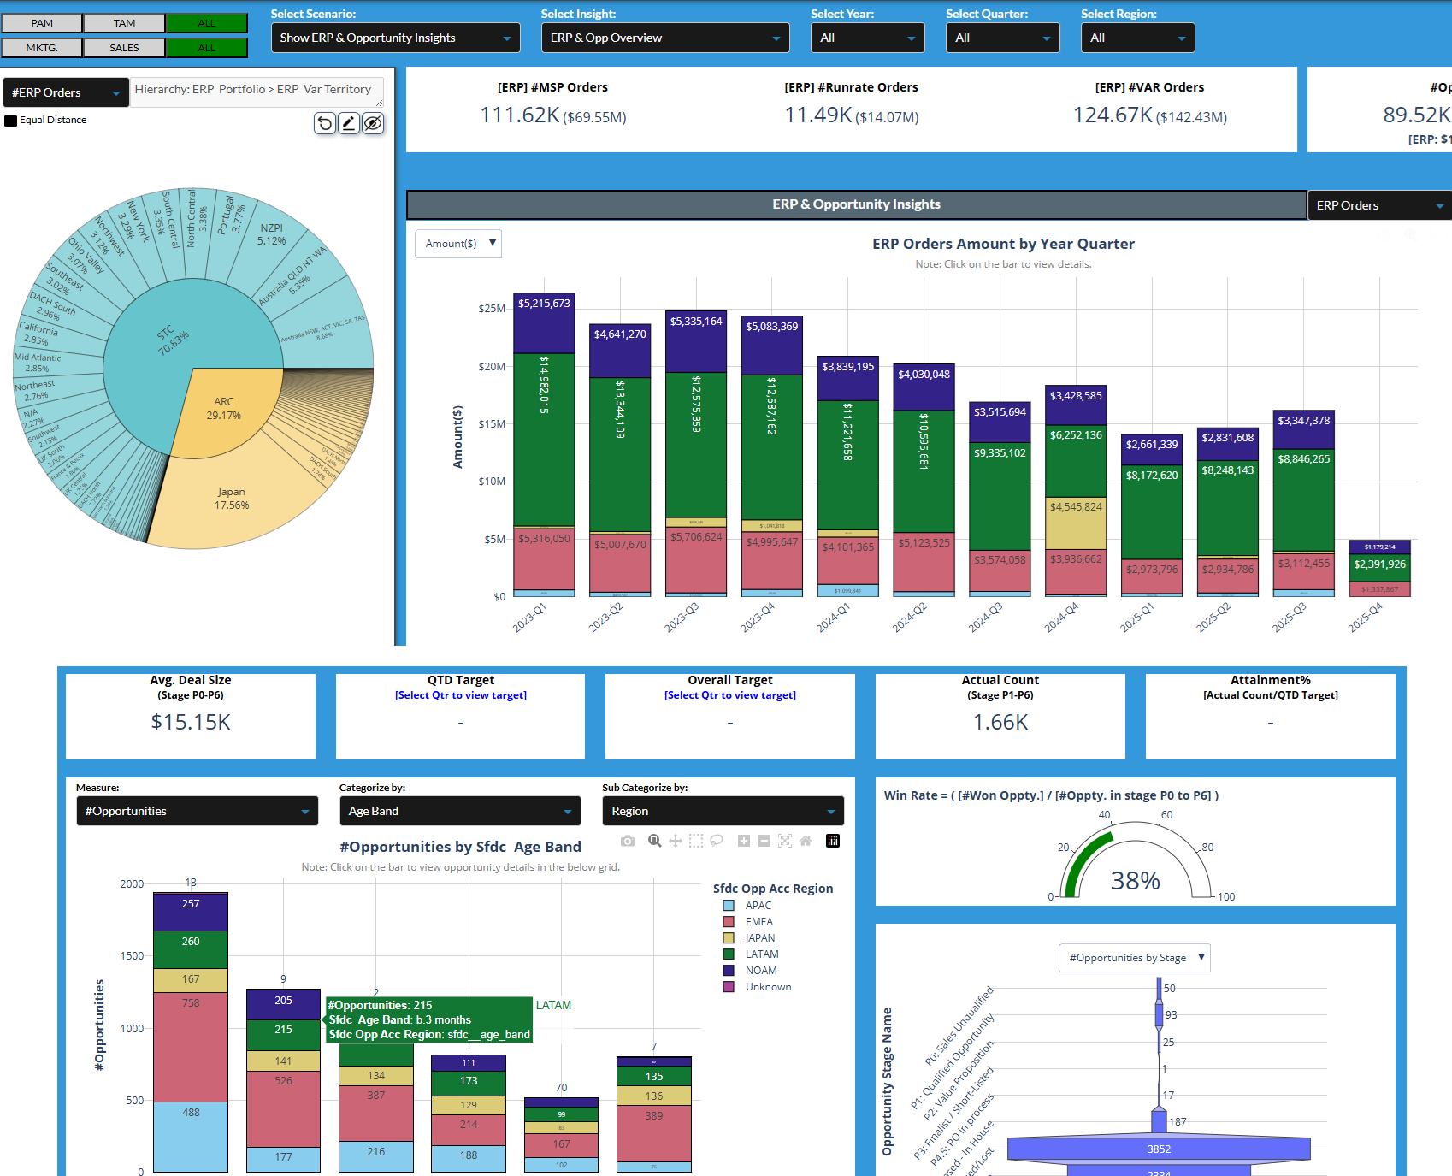Zoom in on the Opportunities chart with plus icon
This screenshot has width=1452, height=1176.
pyautogui.click(x=743, y=841)
